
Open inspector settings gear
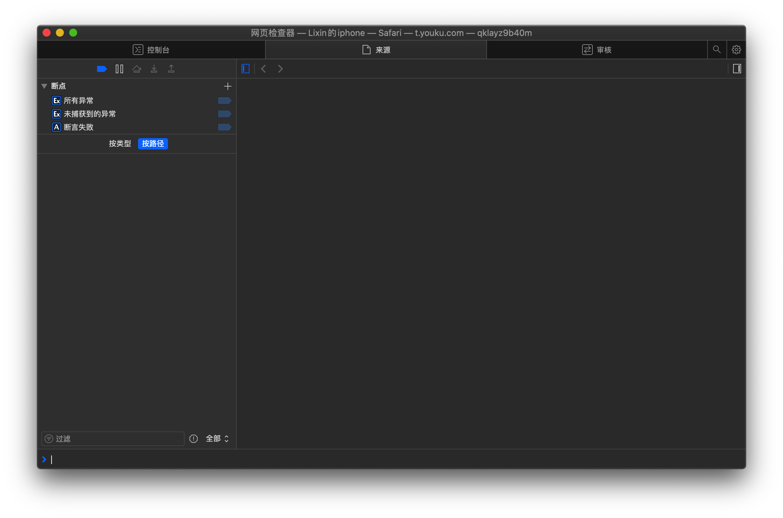point(736,50)
